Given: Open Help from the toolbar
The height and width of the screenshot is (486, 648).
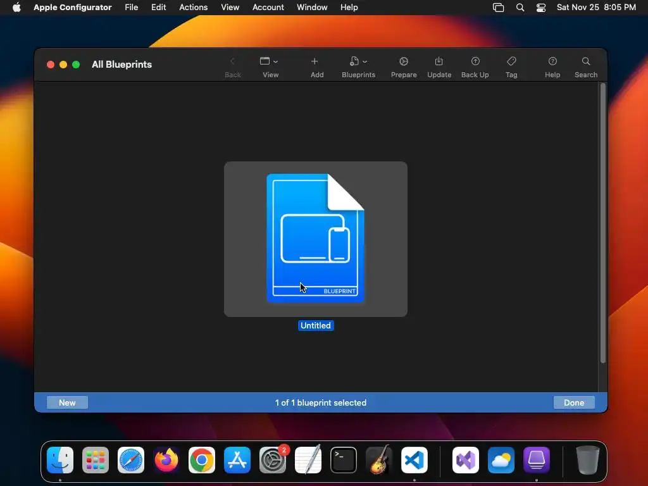Looking at the screenshot, I should (x=552, y=67).
